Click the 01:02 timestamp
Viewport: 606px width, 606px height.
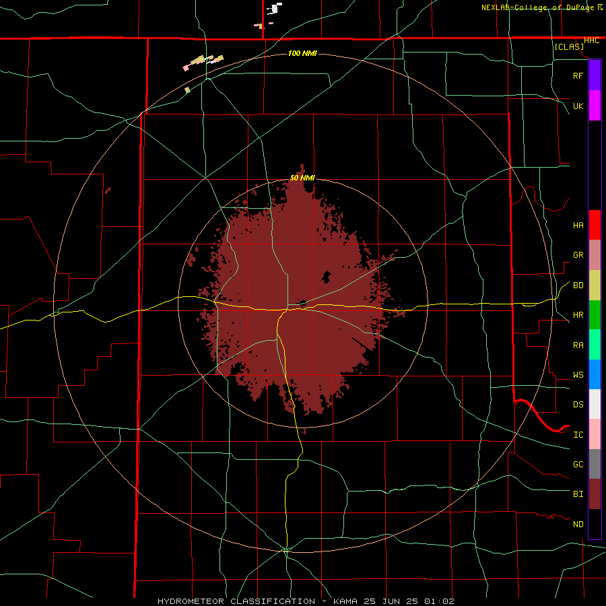(438, 601)
